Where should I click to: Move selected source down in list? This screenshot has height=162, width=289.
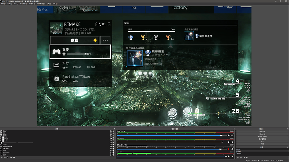(x=14, y=158)
